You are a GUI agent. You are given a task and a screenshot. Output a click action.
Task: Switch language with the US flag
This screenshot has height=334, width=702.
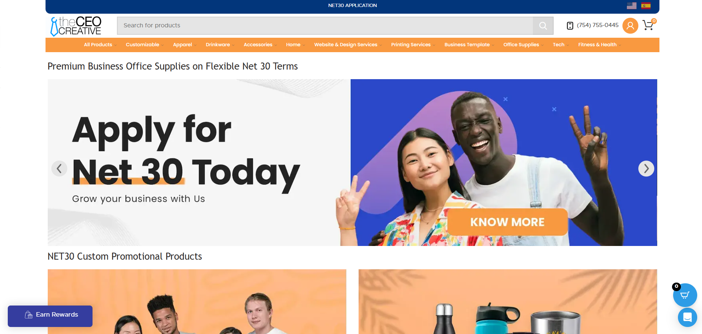632,6
